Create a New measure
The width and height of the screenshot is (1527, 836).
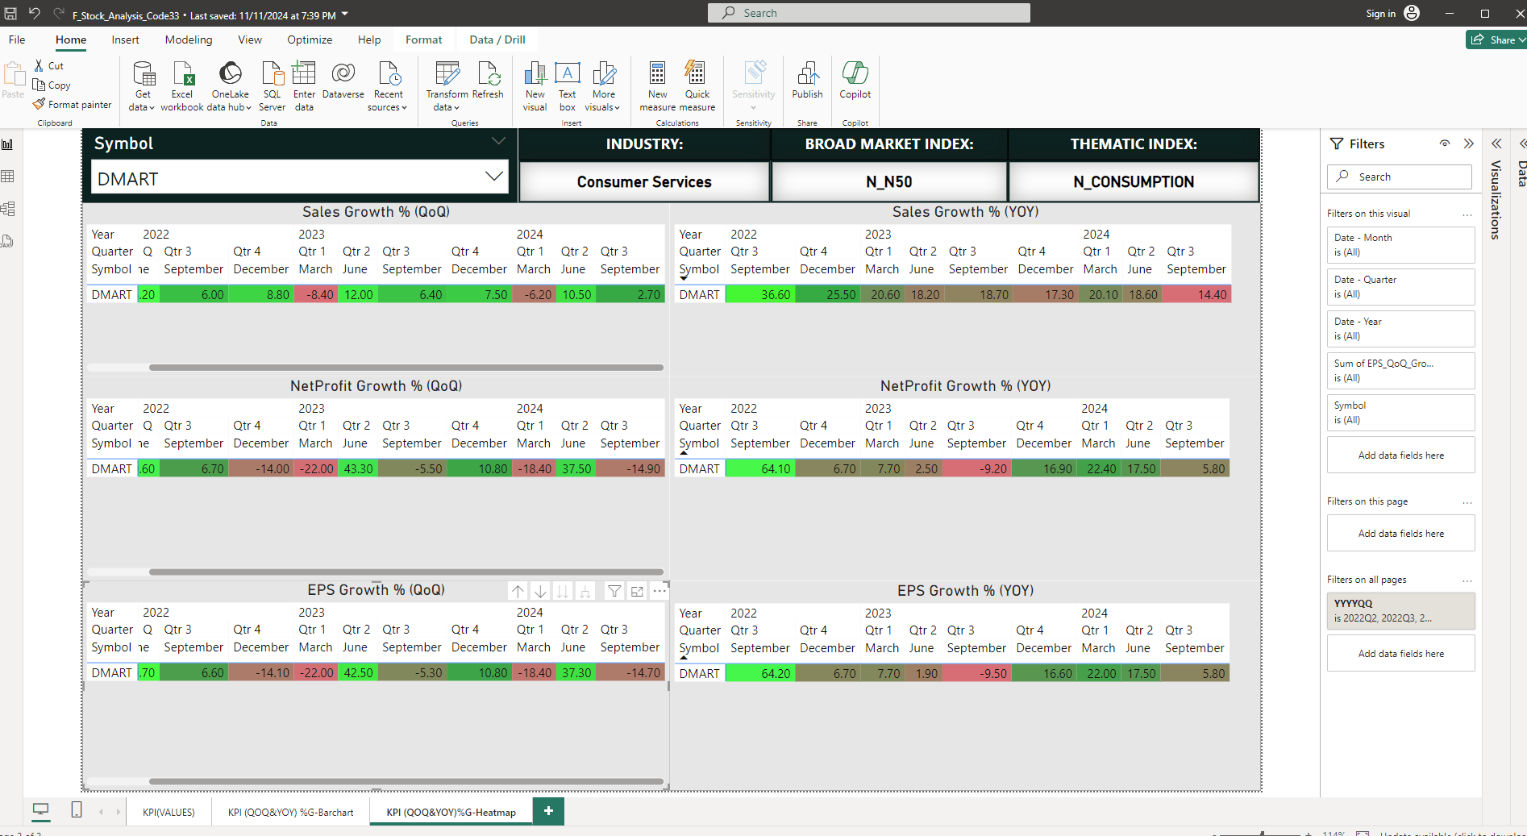coord(658,86)
